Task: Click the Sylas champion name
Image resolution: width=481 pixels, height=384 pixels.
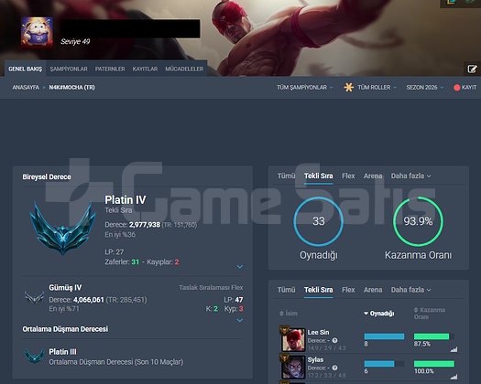Action: (x=315, y=359)
